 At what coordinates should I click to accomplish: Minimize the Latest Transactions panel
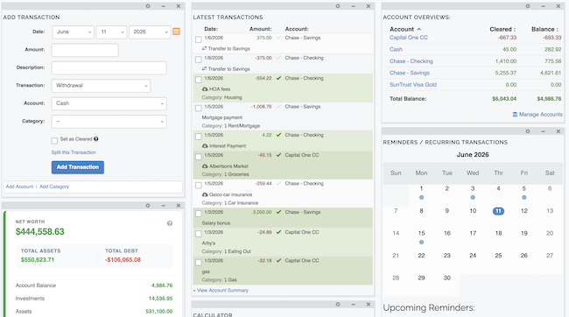click(353, 6)
